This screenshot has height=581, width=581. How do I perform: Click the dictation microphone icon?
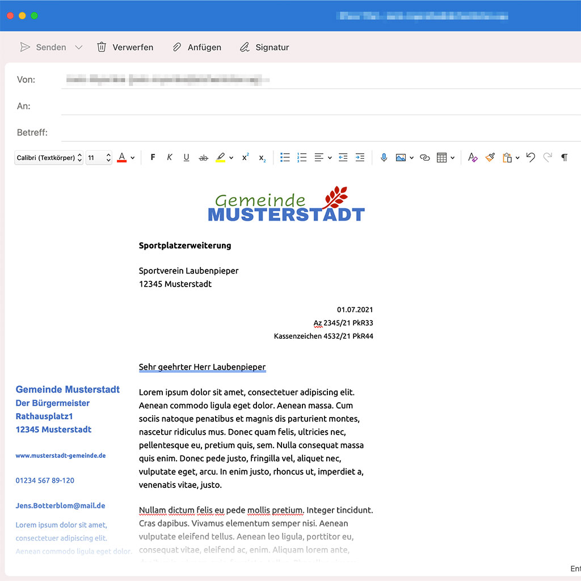384,158
